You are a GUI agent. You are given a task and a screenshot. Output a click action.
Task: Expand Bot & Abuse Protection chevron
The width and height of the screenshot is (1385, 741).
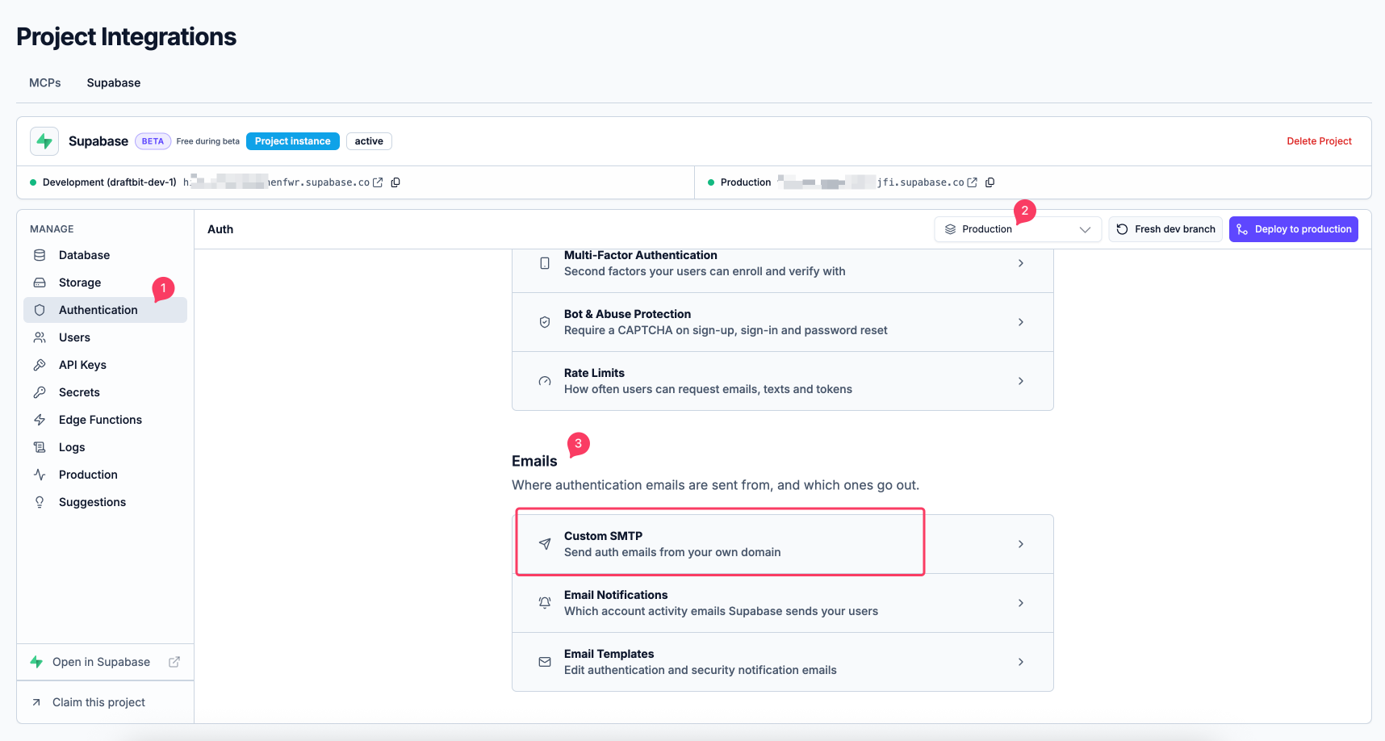[x=1021, y=322]
